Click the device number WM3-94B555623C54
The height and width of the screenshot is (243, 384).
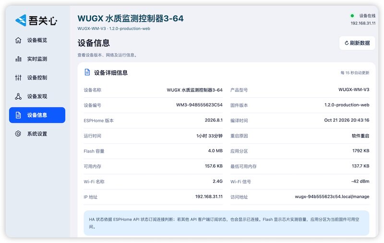coord(199,105)
